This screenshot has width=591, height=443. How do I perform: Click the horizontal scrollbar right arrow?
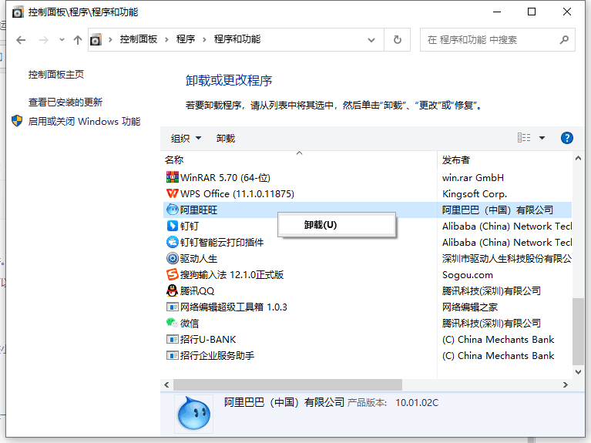point(565,384)
